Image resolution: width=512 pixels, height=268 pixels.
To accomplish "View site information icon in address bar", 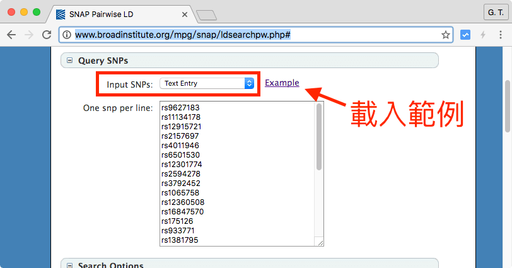I will click(67, 35).
